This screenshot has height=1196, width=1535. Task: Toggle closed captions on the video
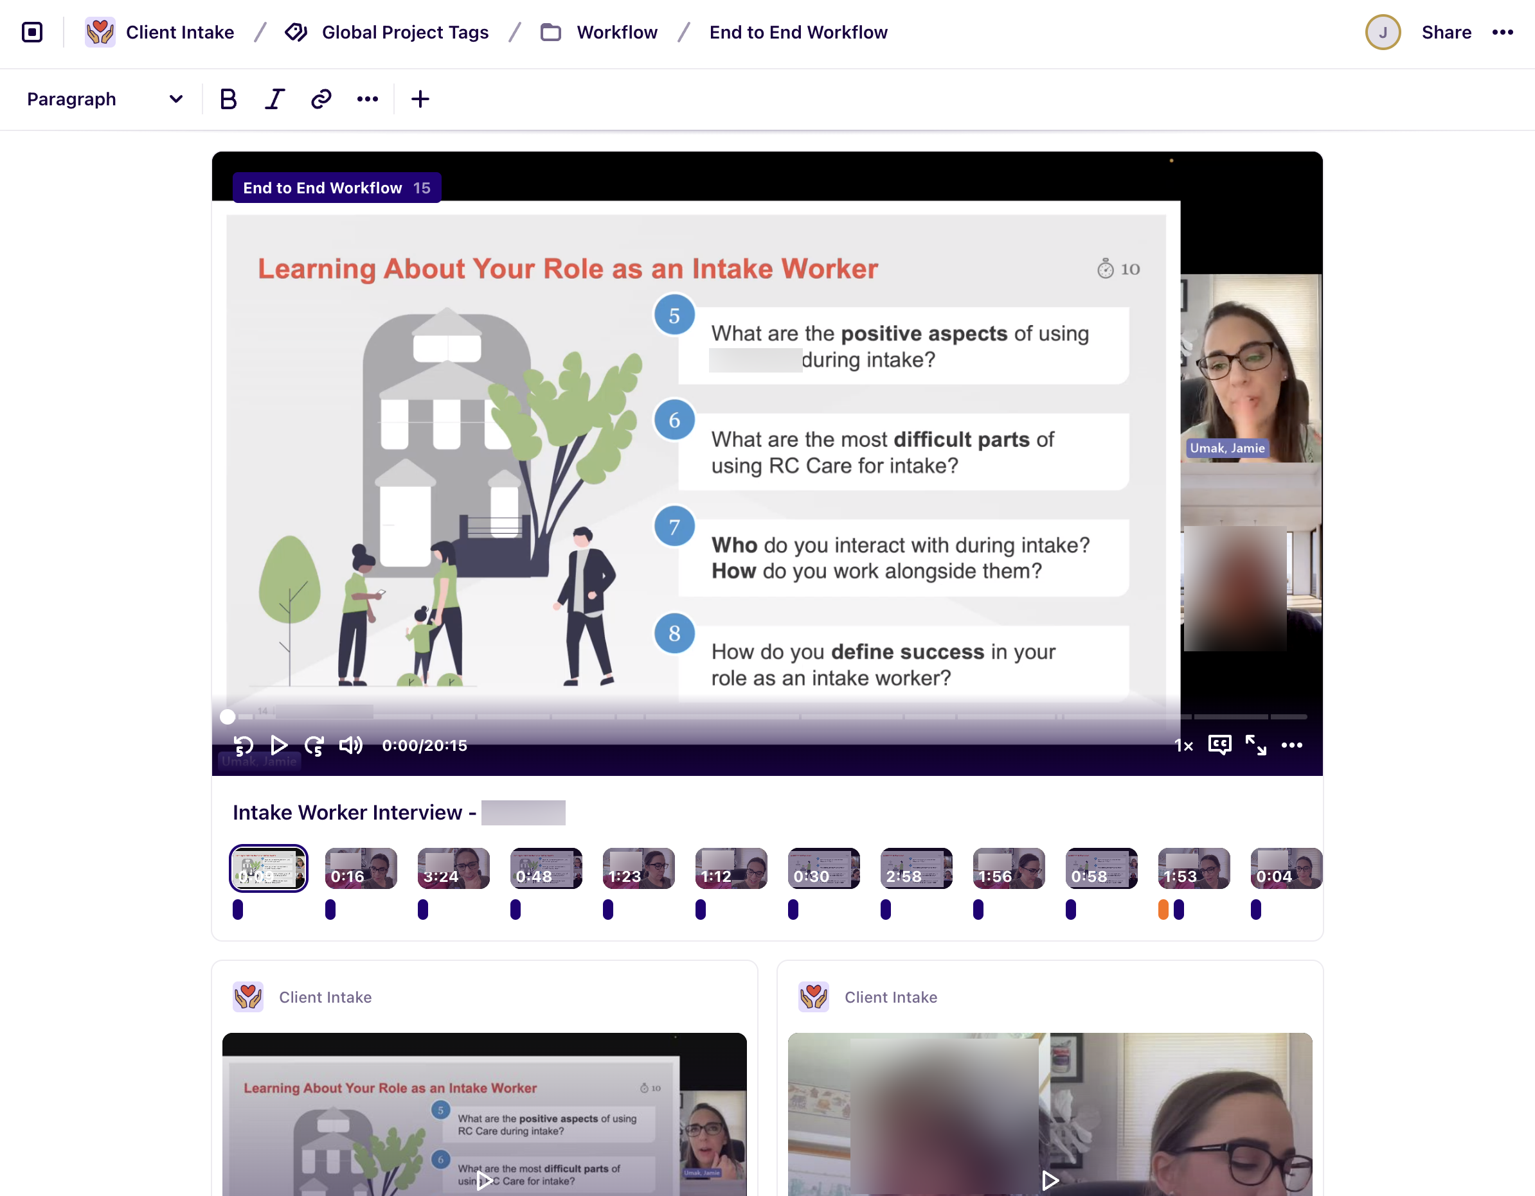pos(1219,745)
